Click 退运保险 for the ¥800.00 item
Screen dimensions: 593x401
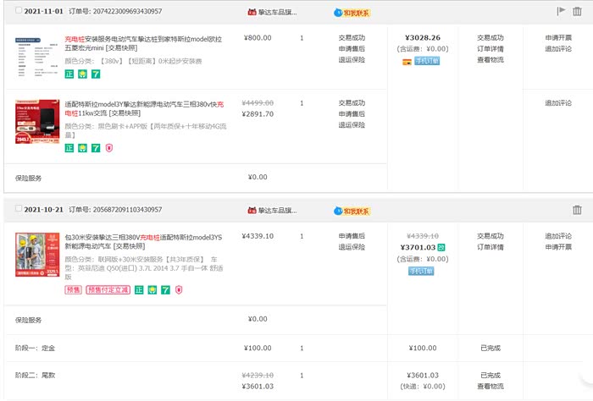[x=352, y=60]
